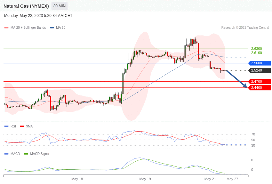Image resolution: width=272 pixels, height=184 pixels.
Task: Click the red 2.4400 support price tag
Action: point(260,88)
